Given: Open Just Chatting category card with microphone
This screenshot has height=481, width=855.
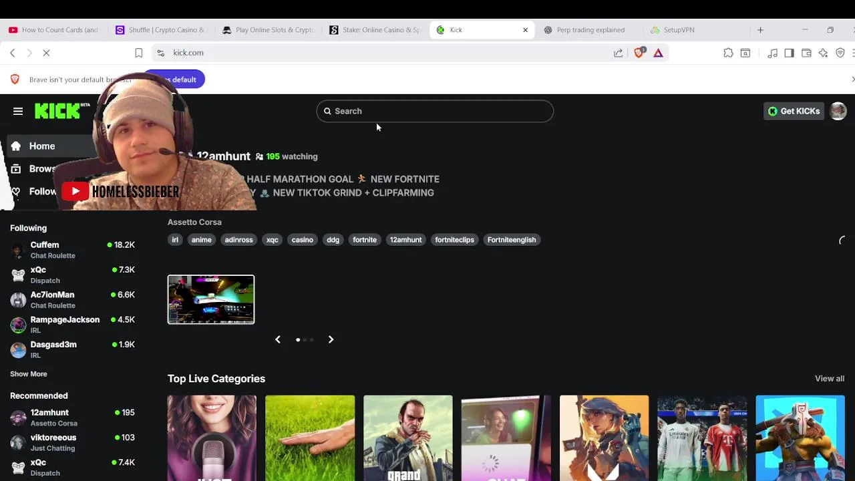Looking at the screenshot, I should tap(212, 438).
